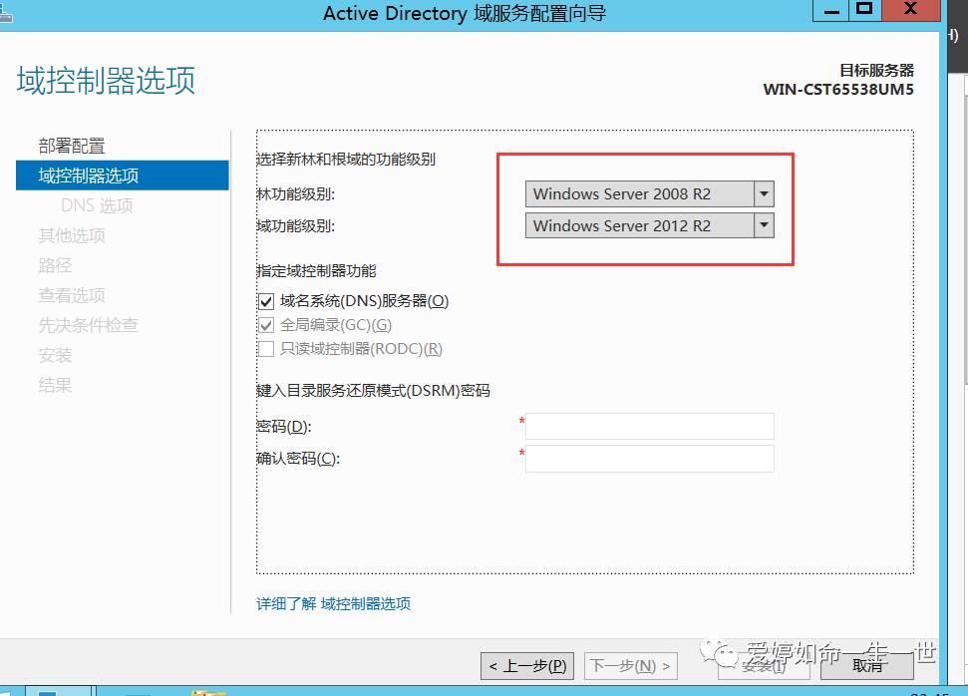Select DNS 选项 in the wizard steps

[97, 205]
